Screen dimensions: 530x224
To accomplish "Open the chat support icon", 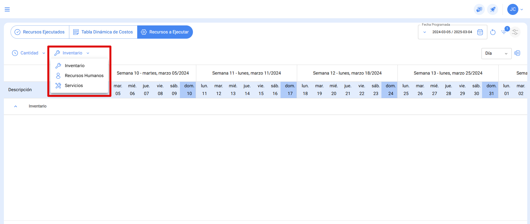I will [479, 9].
